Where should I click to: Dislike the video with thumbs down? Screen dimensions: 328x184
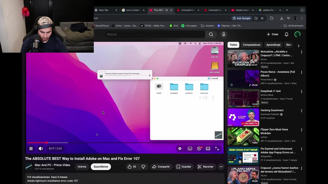click(x=143, y=167)
